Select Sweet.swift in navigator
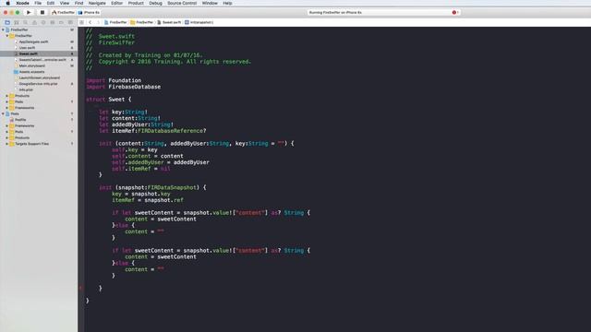Viewport: 591px width, 332px height. tap(29, 53)
